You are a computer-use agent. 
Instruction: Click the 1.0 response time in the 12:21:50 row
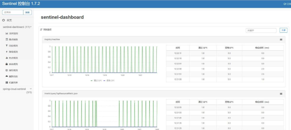tap(263, 79)
